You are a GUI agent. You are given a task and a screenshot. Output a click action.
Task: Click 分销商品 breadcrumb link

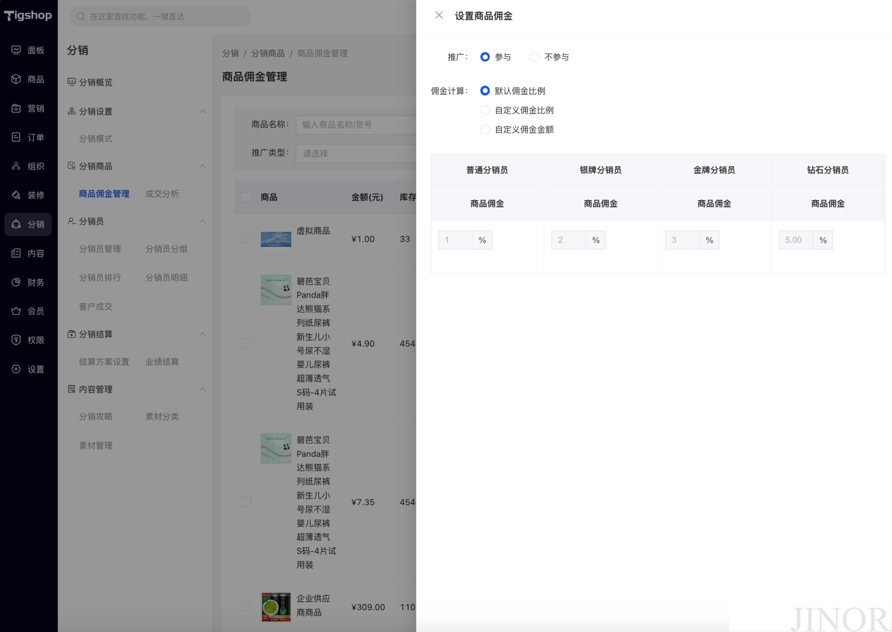click(x=268, y=53)
